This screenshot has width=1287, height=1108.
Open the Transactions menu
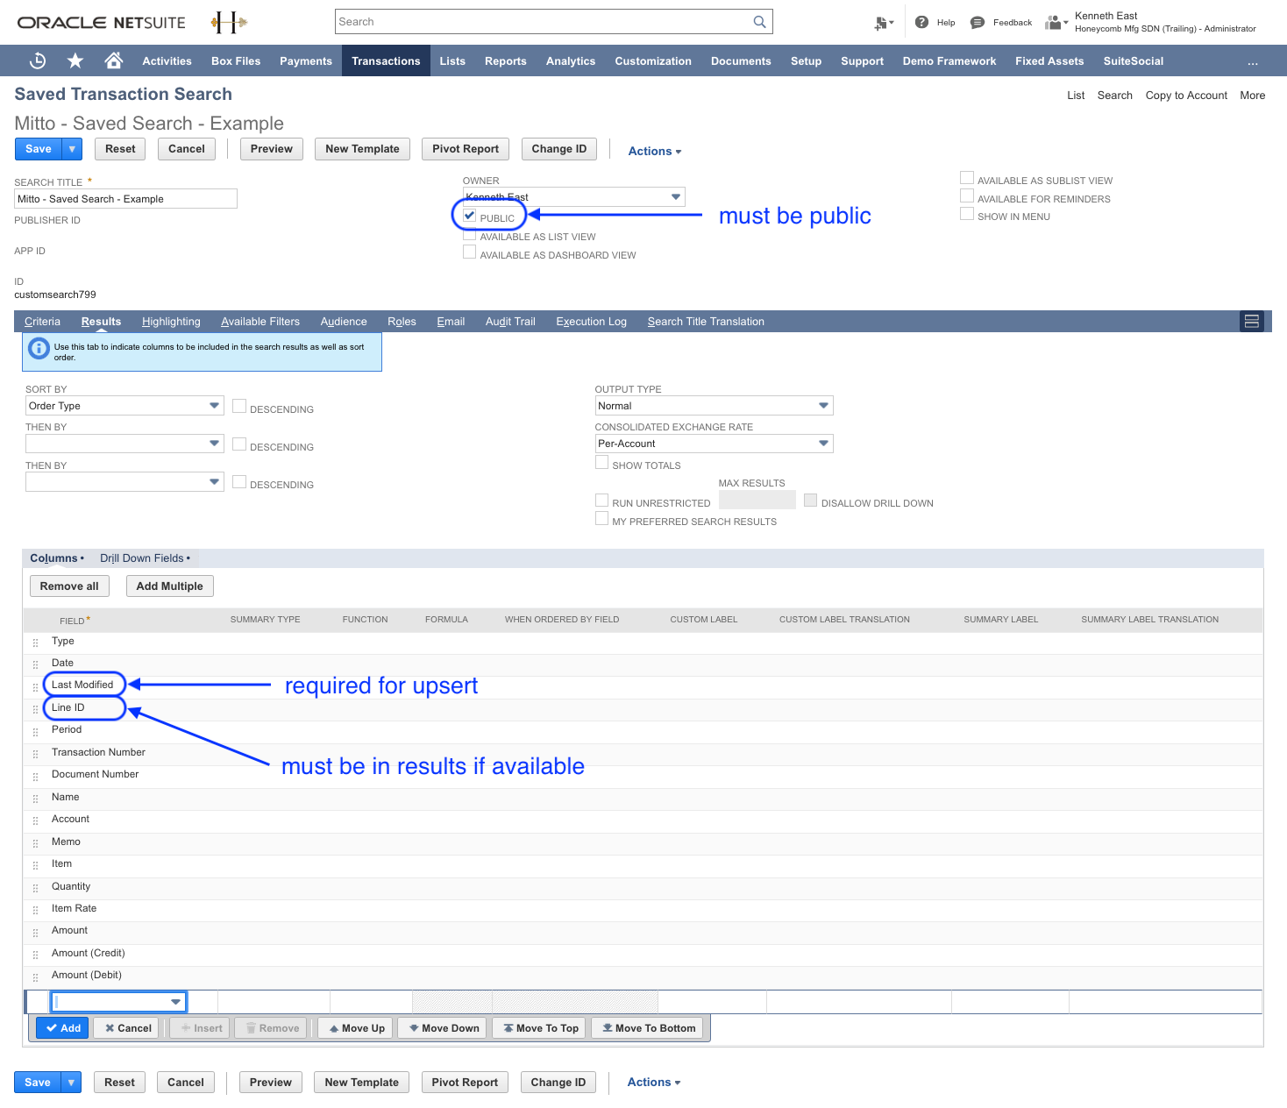coord(386,61)
